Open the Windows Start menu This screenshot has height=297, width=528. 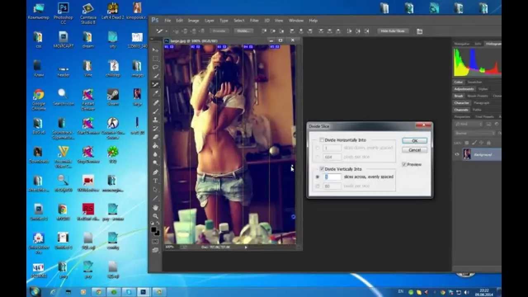35,292
